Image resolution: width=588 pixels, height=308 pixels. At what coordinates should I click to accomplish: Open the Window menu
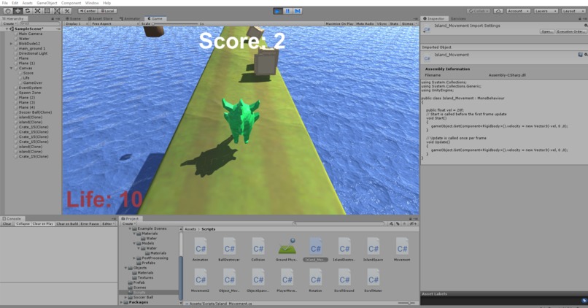(x=92, y=3)
